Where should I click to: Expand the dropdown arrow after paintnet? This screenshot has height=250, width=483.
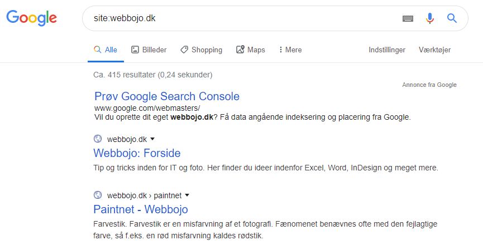(187, 195)
